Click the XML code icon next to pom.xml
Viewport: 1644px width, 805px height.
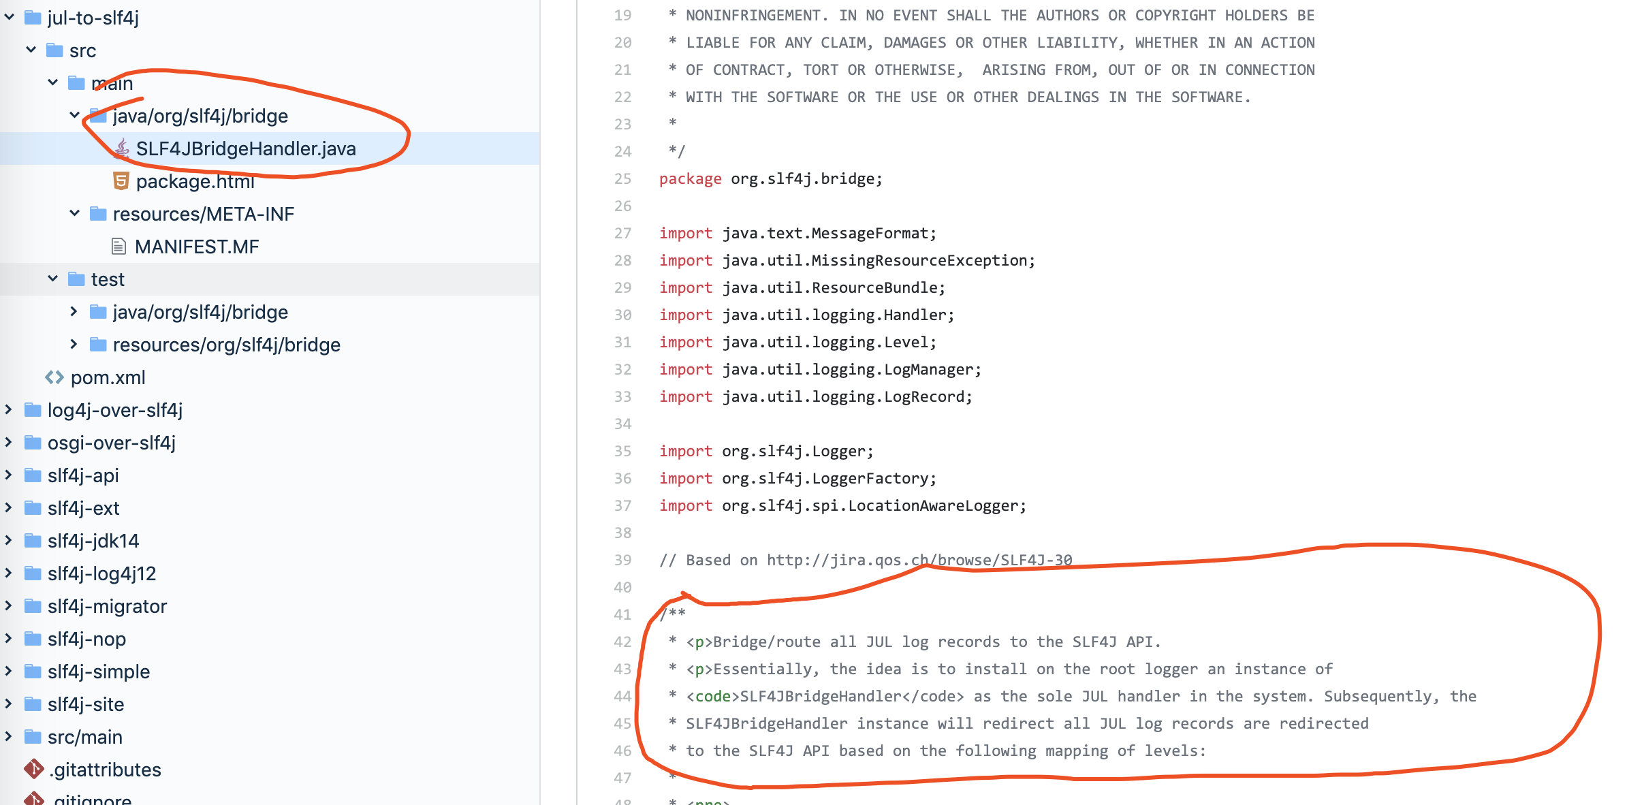(54, 377)
